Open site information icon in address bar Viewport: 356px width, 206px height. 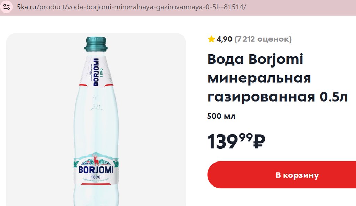click(7, 7)
